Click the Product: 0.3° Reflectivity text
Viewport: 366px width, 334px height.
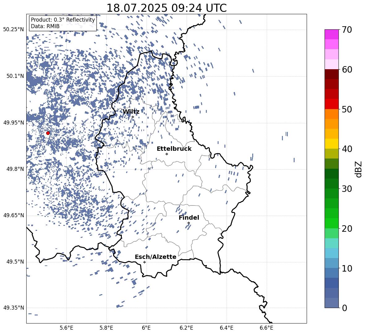tap(63, 20)
